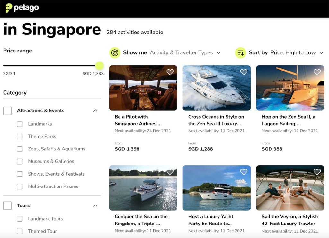Check the Landmark Tours checkbox

[x=20, y=219]
